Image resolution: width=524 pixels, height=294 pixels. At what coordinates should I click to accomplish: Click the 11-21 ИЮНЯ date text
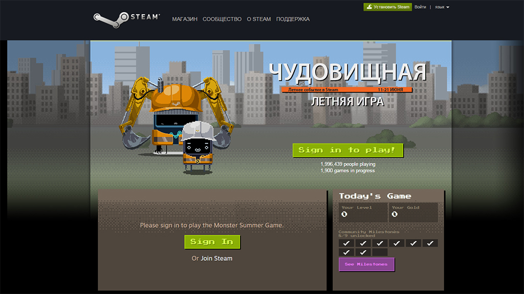pyautogui.click(x=390, y=90)
